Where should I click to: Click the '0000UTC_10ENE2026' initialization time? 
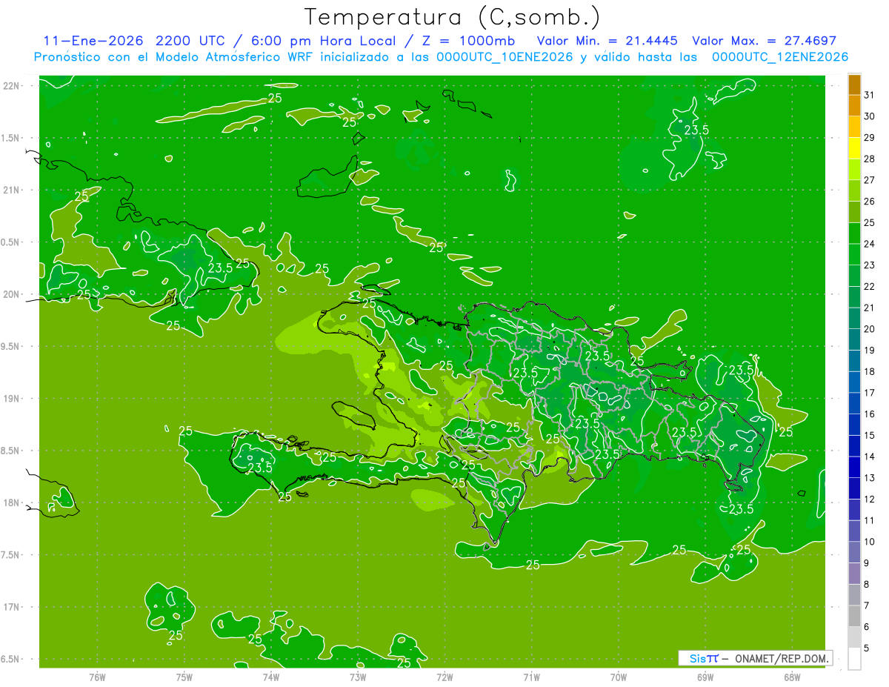pyautogui.click(x=505, y=57)
